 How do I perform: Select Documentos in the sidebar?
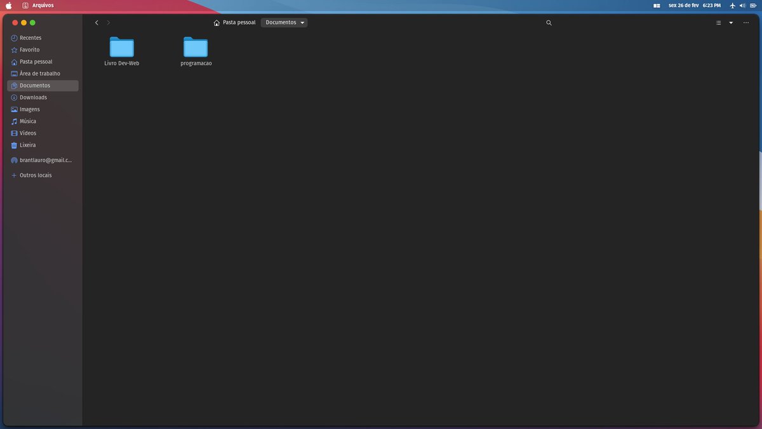(43, 86)
